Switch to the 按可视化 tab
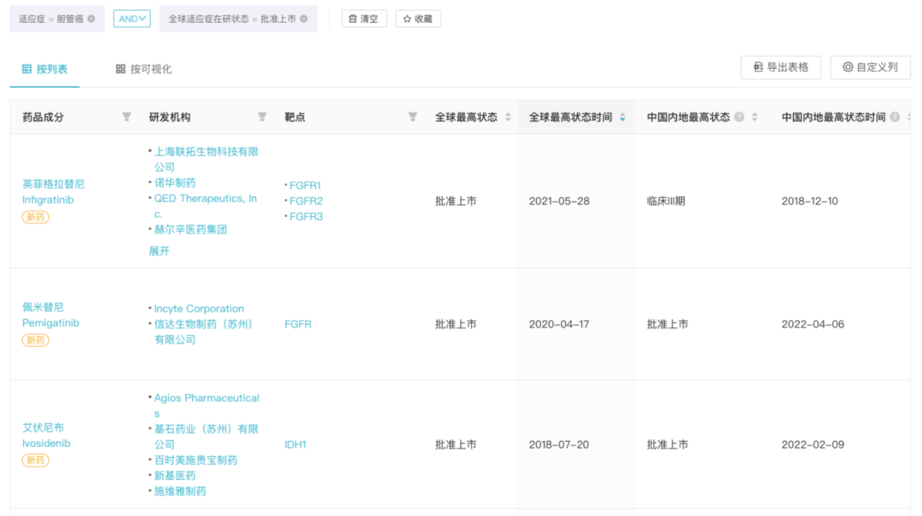Screen dimensions: 922x516 143,69
